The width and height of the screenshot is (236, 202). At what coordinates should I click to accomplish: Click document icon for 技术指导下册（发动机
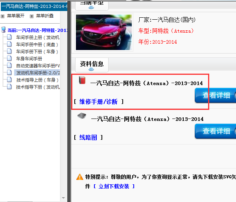pos(9,87)
